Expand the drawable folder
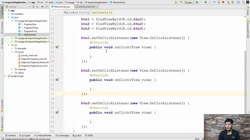250x140 pixels. (12, 49)
